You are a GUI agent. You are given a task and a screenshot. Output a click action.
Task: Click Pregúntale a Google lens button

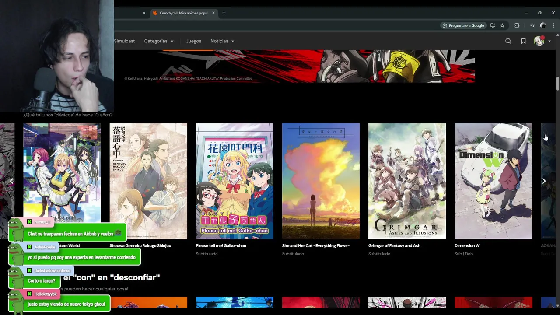tap(463, 25)
